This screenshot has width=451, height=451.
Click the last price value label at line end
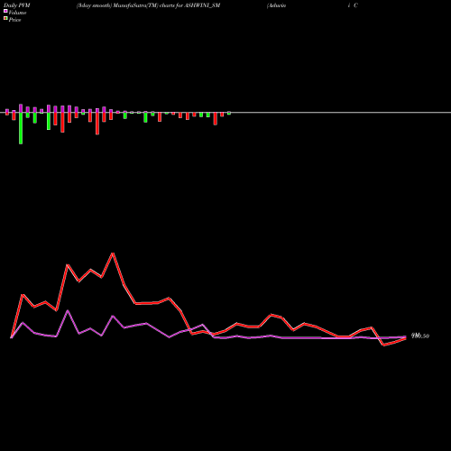(420, 336)
